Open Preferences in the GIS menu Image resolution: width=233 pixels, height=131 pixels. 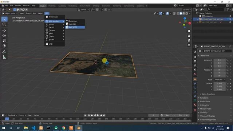coord(55,17)
